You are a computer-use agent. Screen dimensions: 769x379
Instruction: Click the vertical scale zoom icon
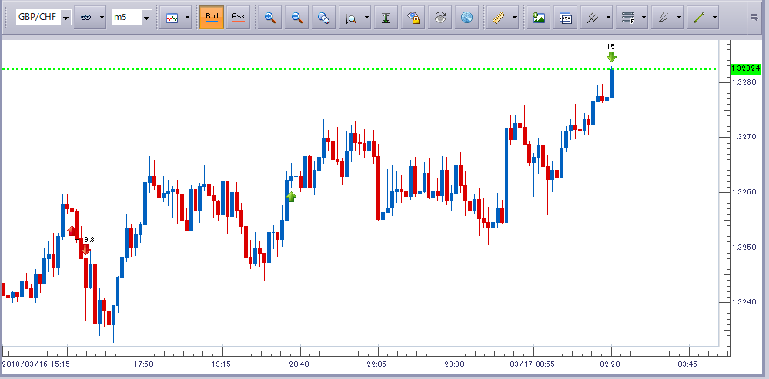coord(350,18)
